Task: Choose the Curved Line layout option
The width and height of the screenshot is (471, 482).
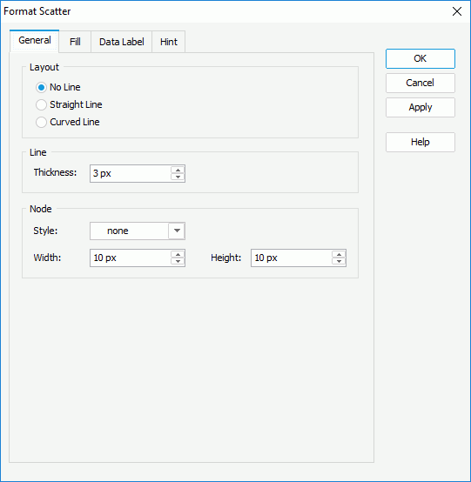Action: tap(41, 122)
